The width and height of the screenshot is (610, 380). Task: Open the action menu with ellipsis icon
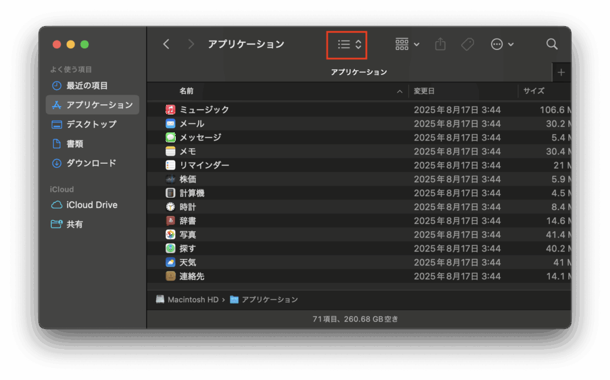point(502,44)
